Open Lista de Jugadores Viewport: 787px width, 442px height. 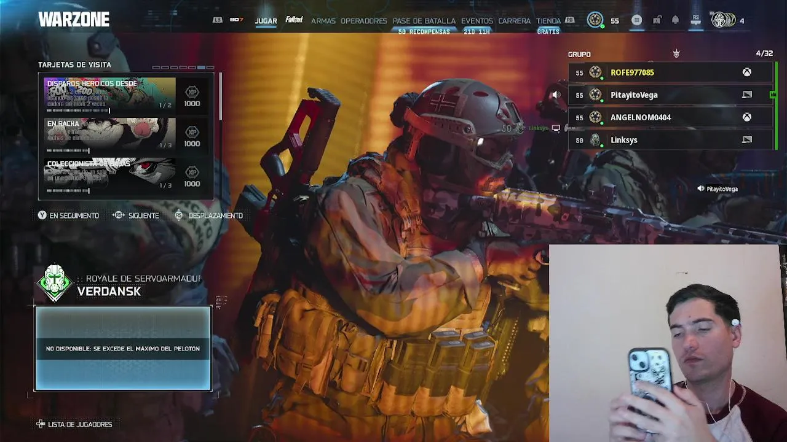tap(74, 424)
